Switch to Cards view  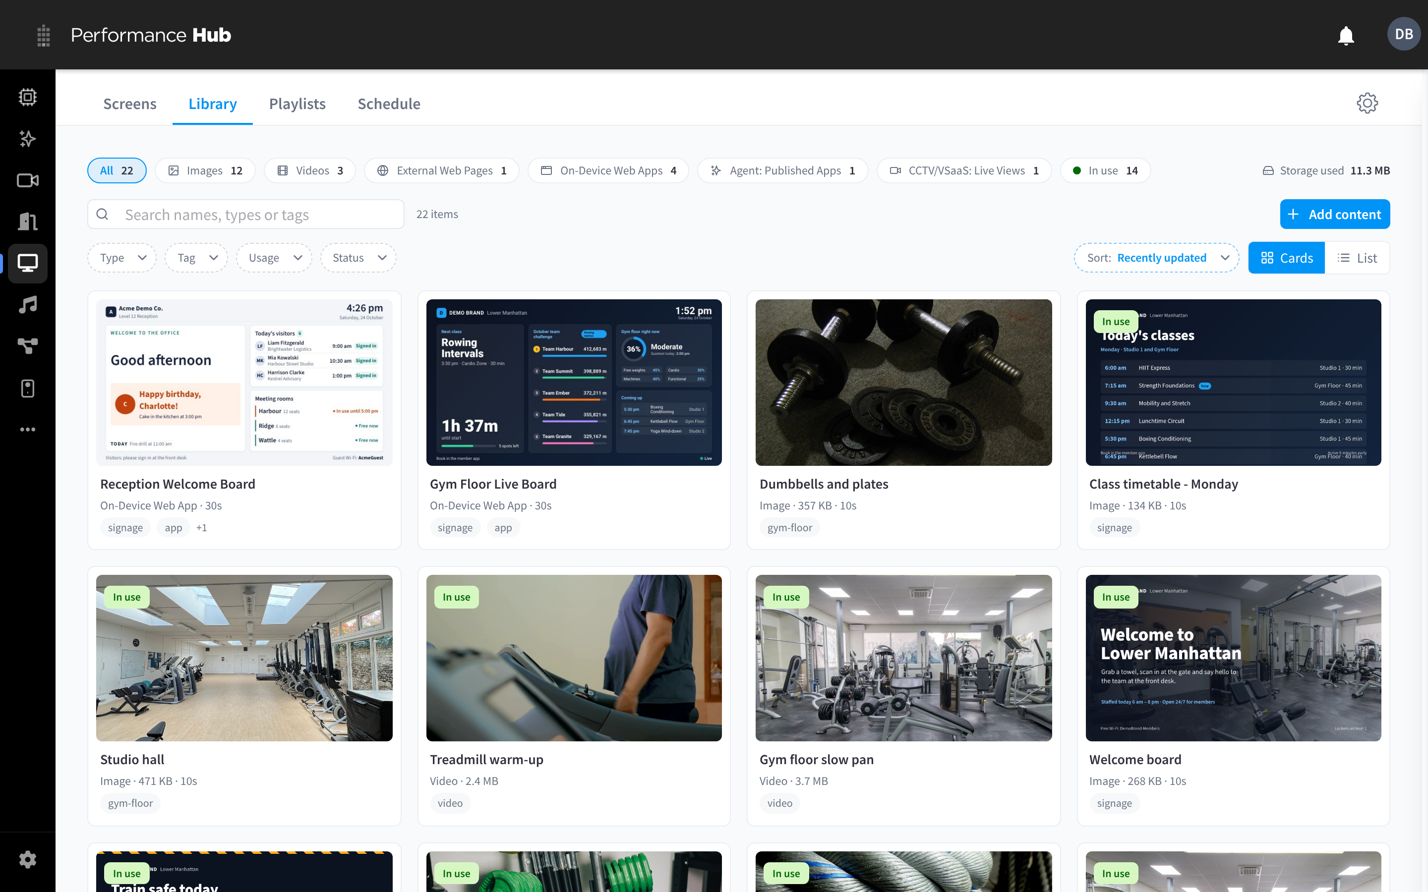coord(1286,258)
